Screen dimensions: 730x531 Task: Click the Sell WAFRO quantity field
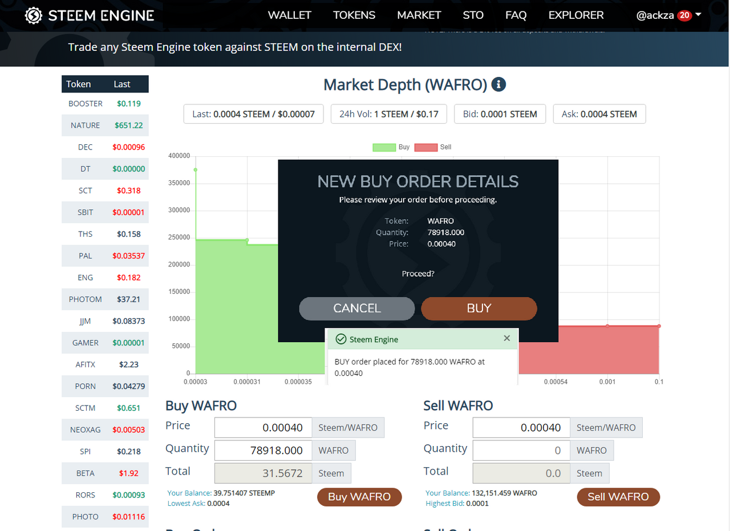[521, 450]
